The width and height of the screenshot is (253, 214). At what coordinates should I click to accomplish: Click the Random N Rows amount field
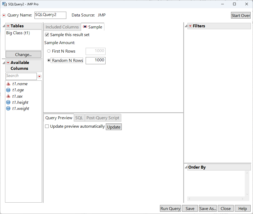pos(95,61)
